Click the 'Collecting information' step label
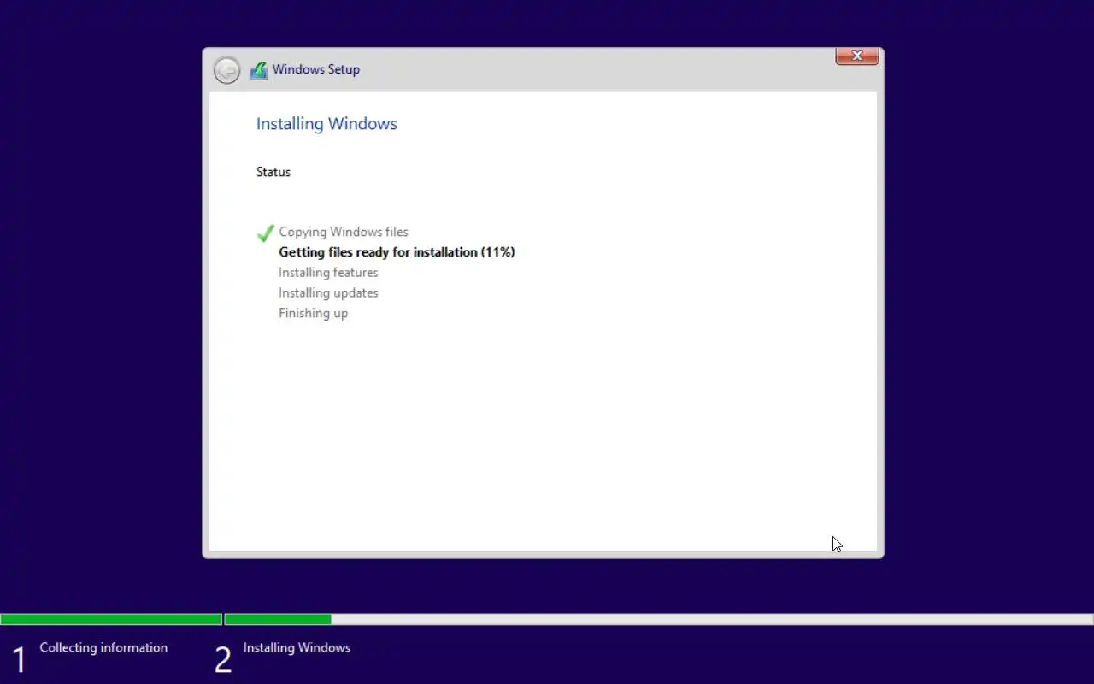 tap(103, 647)
